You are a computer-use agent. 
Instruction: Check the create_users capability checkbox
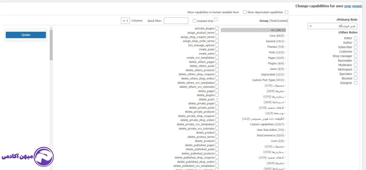pos(217,53)
